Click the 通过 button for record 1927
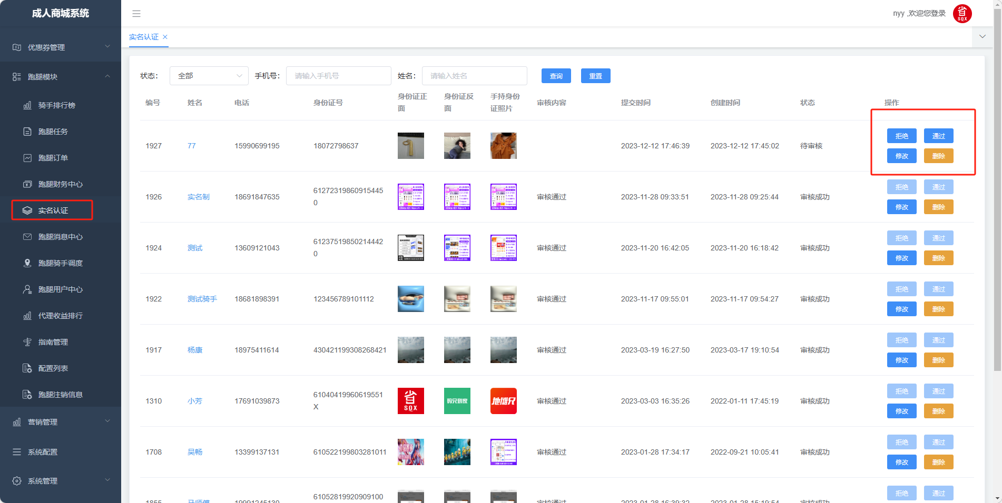The height and width of the screenshot is (503, 1002). (938, 136)
